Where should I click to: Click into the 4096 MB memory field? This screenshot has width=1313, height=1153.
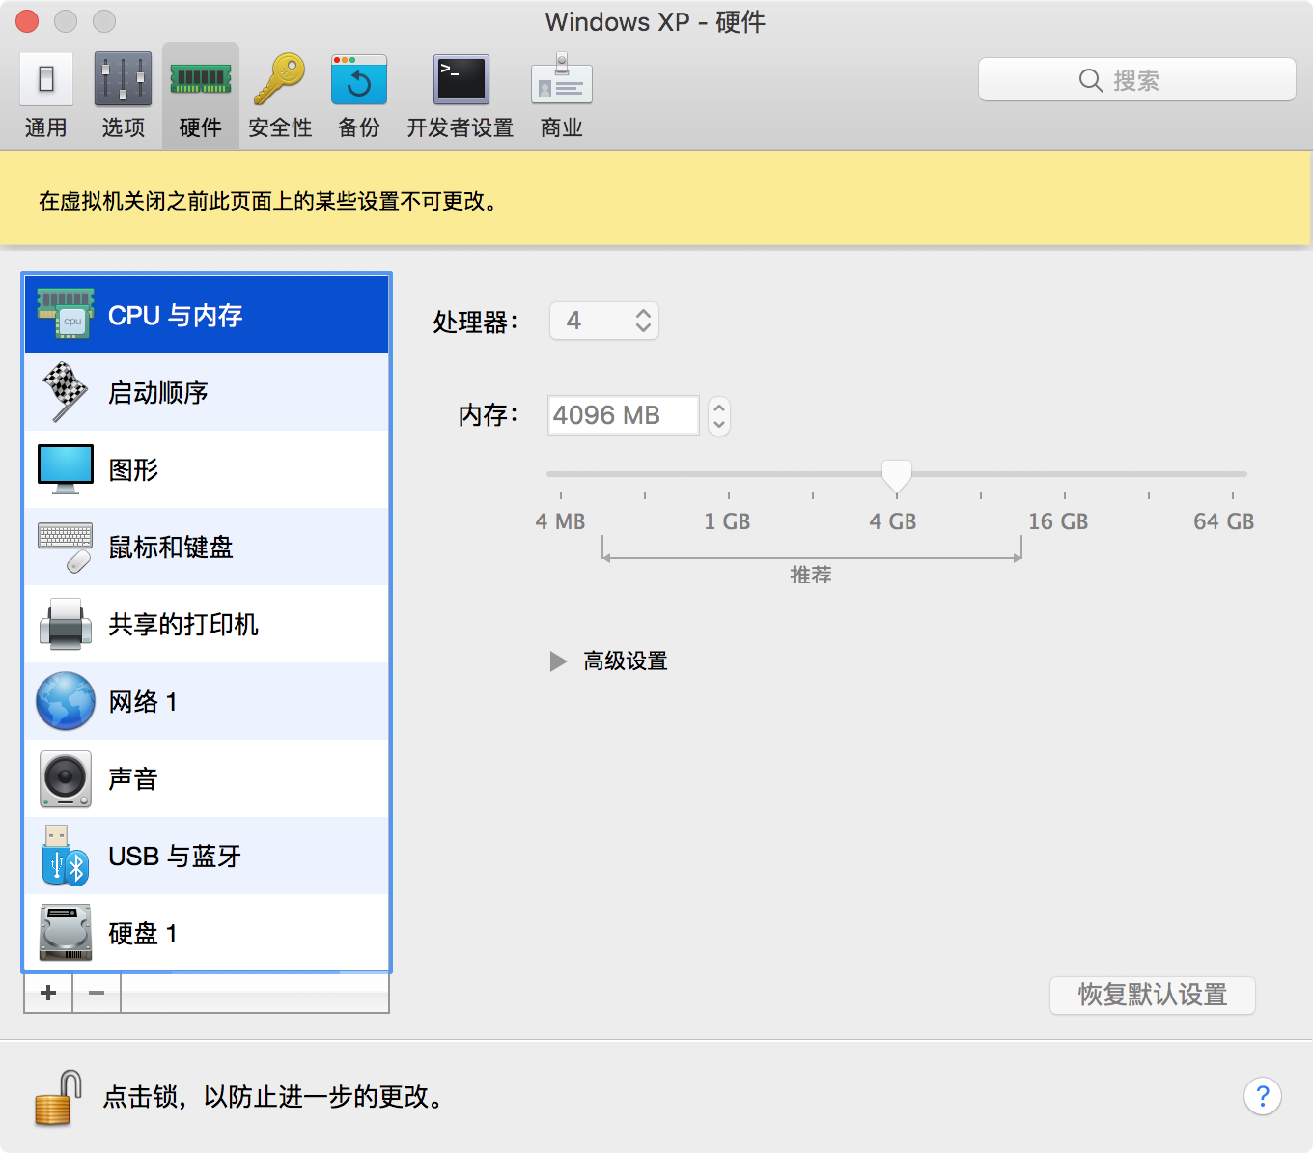point(624,415)
